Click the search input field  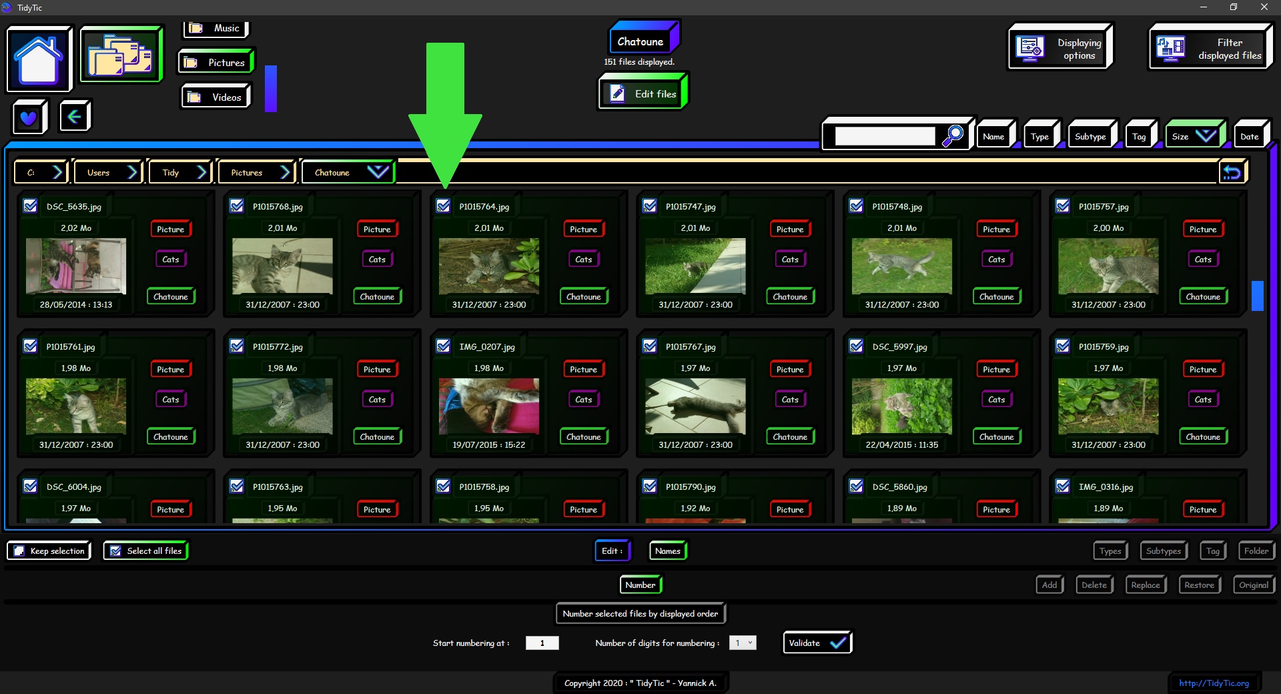tap(885, 136)
